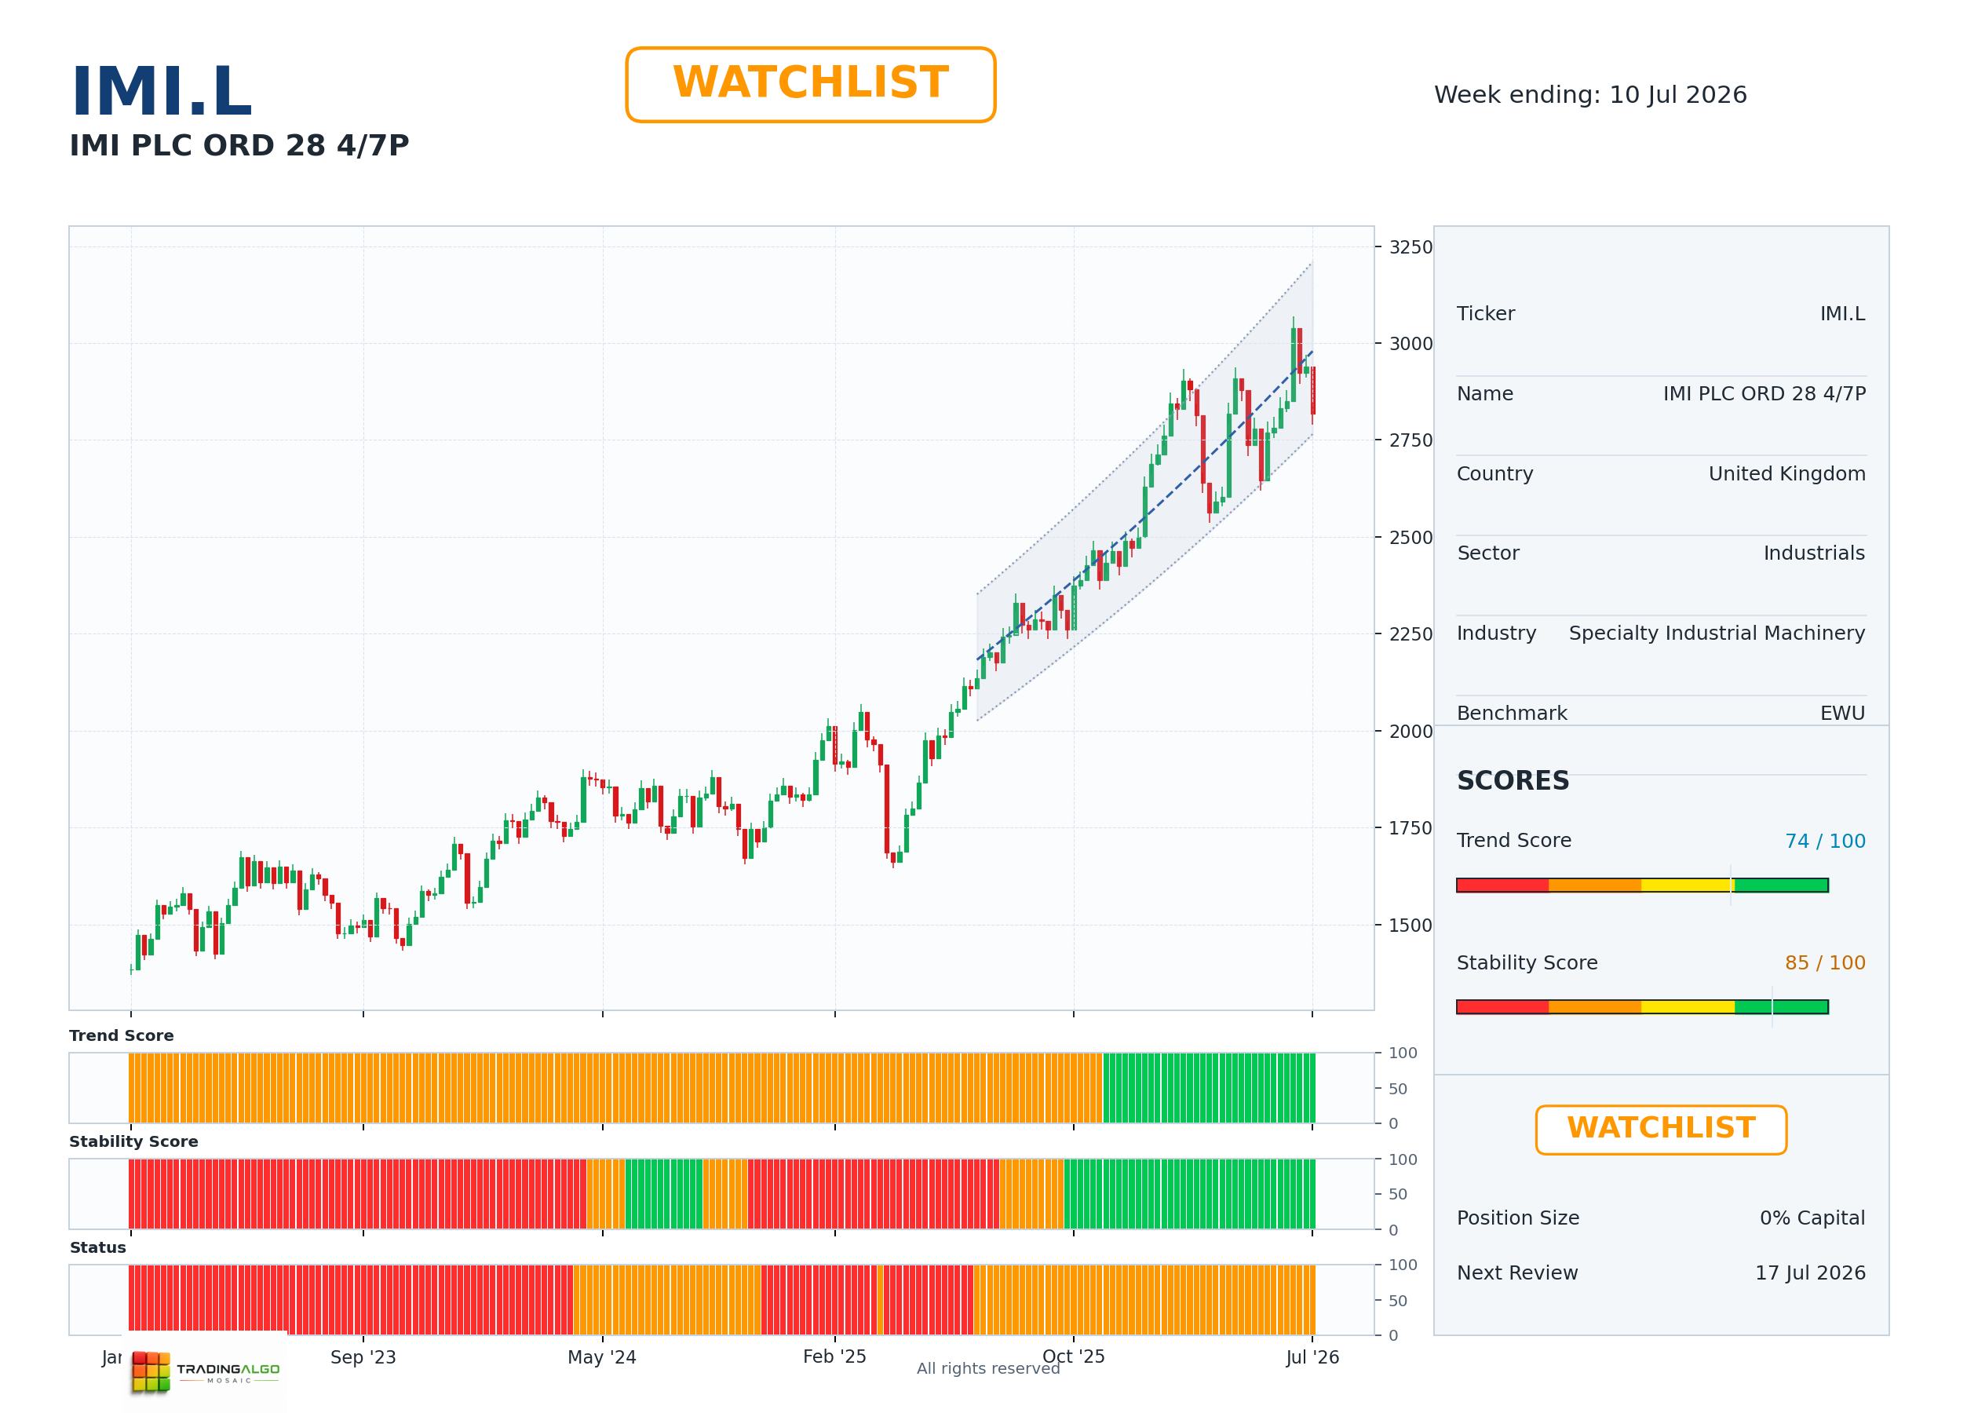The height and width of the screenshot is (1413, 1978).
Task: Click the 'Next Review' label
Action: point(1517,1273)
